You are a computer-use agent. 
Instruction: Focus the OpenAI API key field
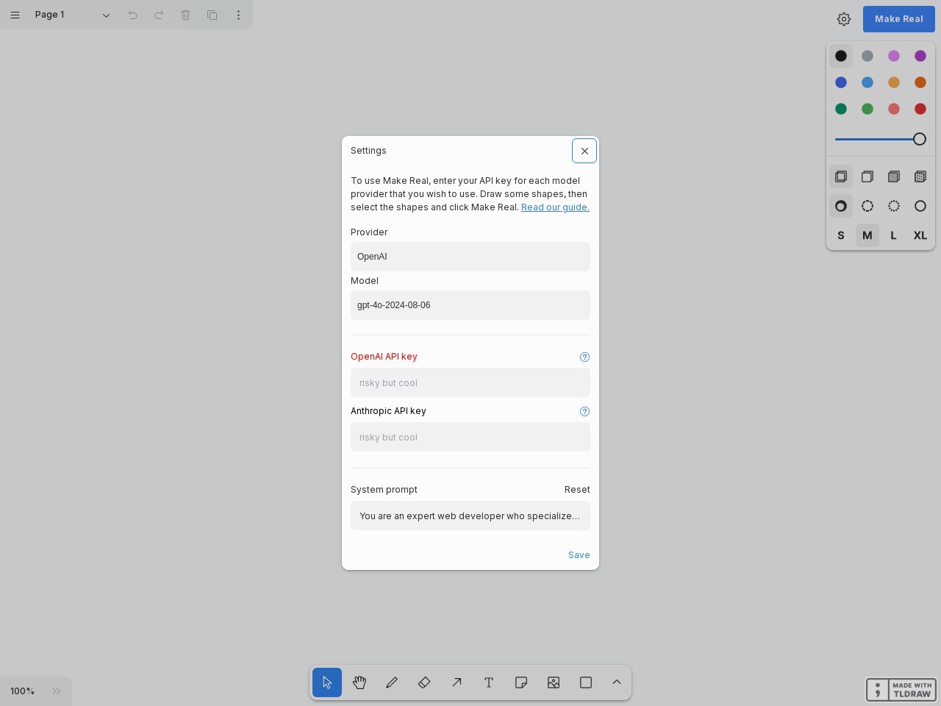coord(470,382)
